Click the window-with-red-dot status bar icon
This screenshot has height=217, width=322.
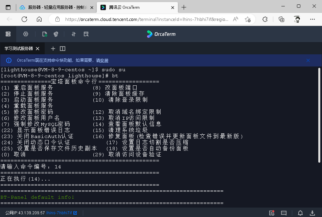[x=272, y=213]
